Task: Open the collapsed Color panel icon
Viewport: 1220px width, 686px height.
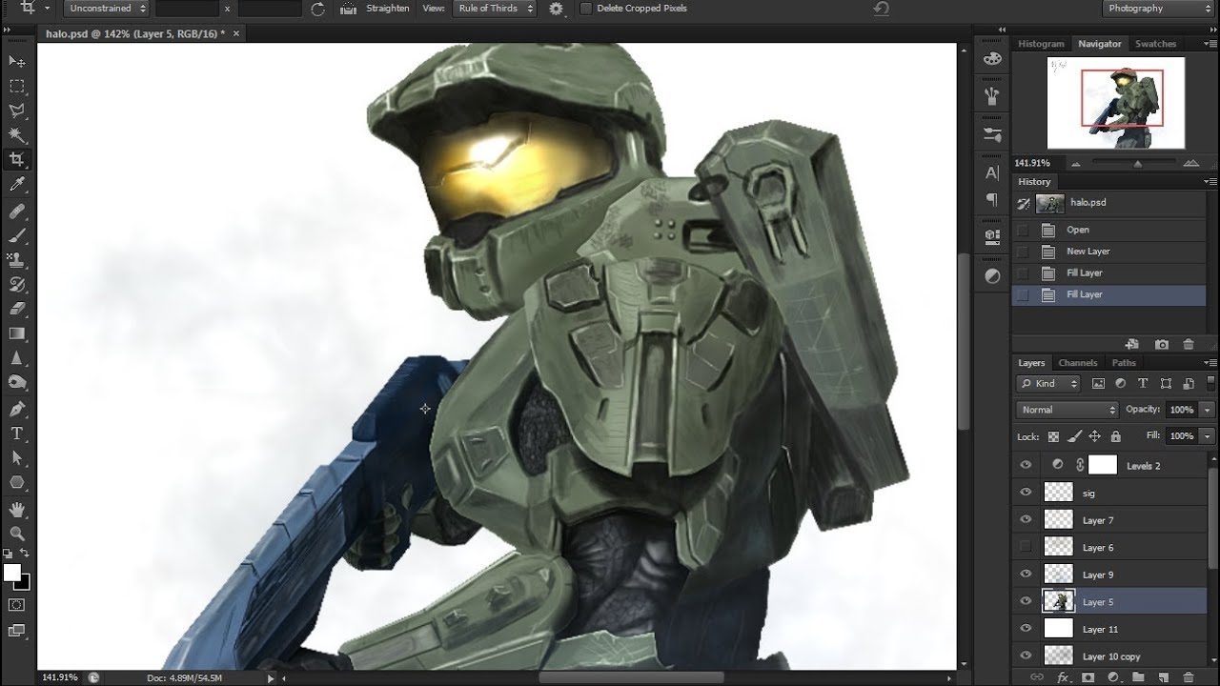Action: 992,58
